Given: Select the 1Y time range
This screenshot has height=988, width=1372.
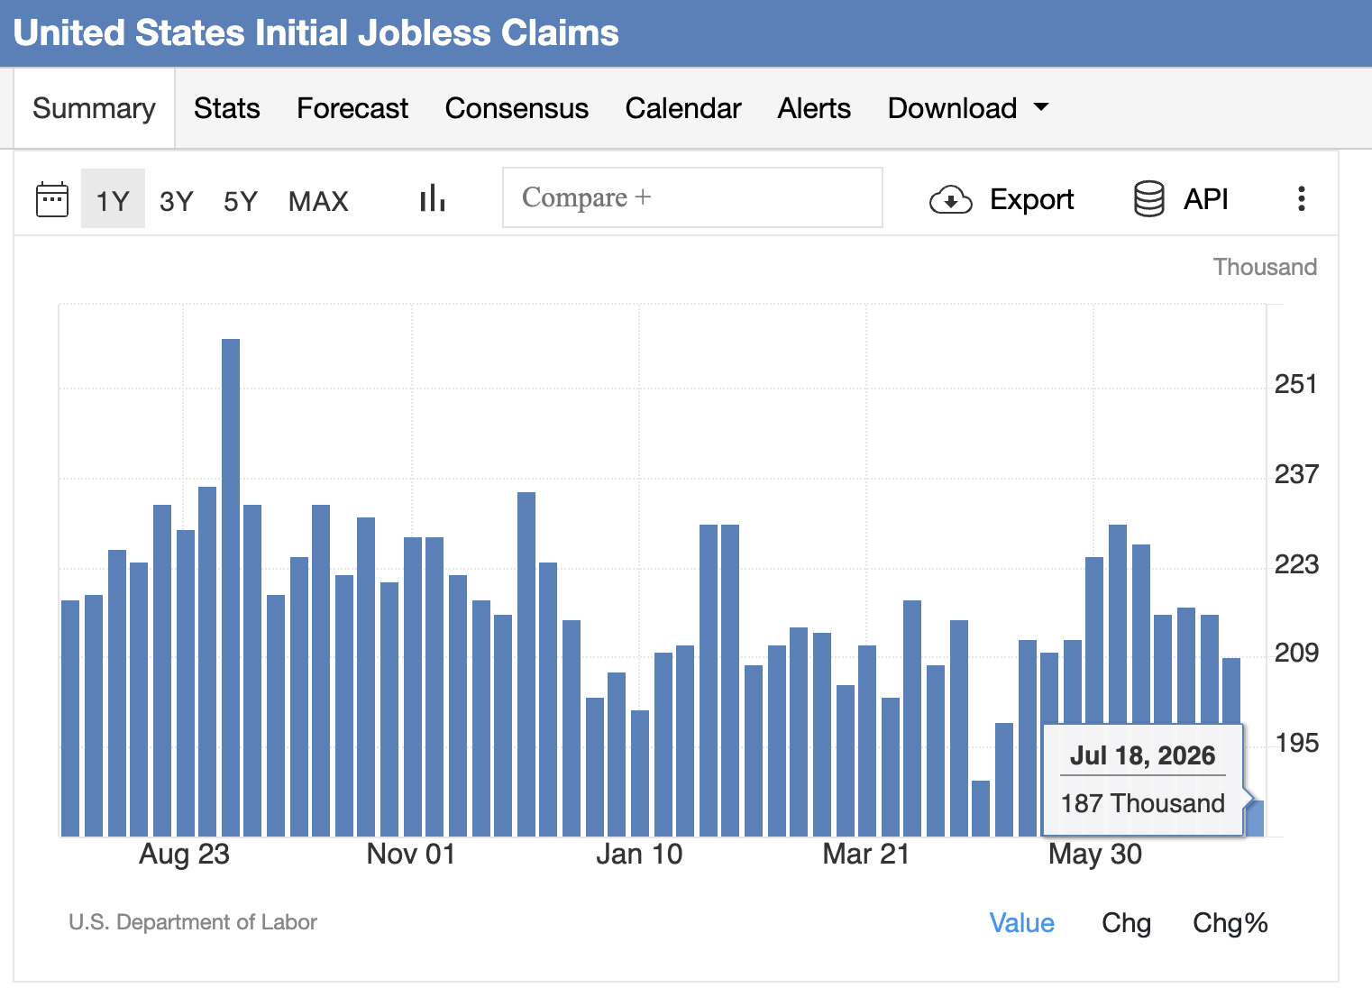Looking at the screenshot, I should click(x=113, y=200).
